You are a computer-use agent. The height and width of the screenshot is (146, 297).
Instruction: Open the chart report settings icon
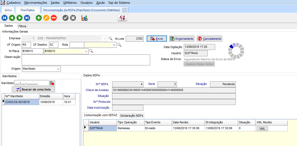[x=85, y=18]
